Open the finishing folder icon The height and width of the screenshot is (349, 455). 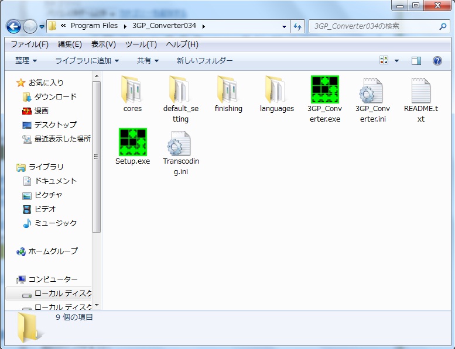(228, 89)
